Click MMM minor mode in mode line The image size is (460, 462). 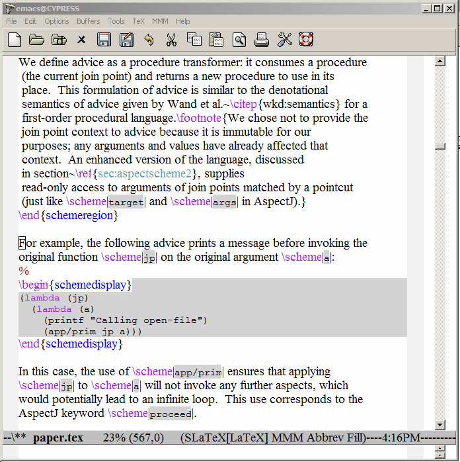click(287, 438)
